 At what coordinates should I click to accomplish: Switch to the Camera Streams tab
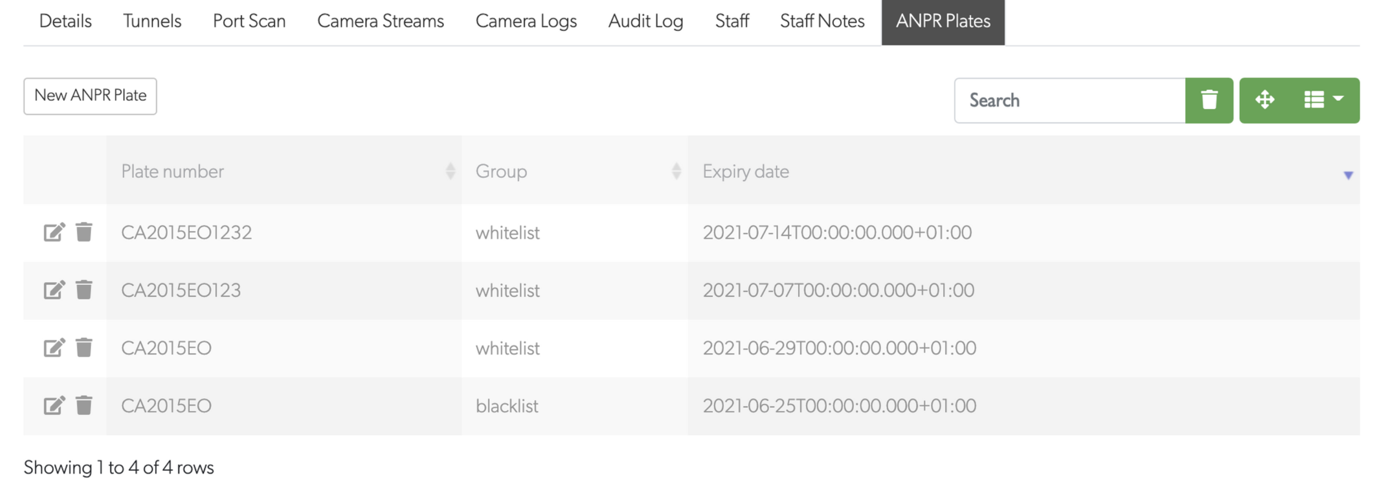click(x=380, y=22)
